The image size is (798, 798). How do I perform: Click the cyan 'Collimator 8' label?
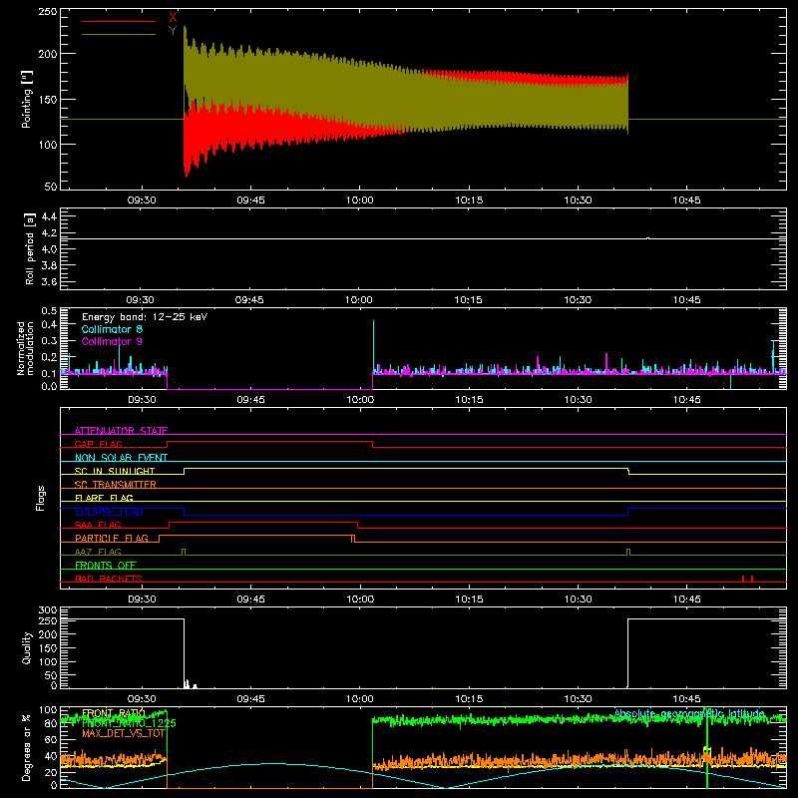[x=112, y=329]
